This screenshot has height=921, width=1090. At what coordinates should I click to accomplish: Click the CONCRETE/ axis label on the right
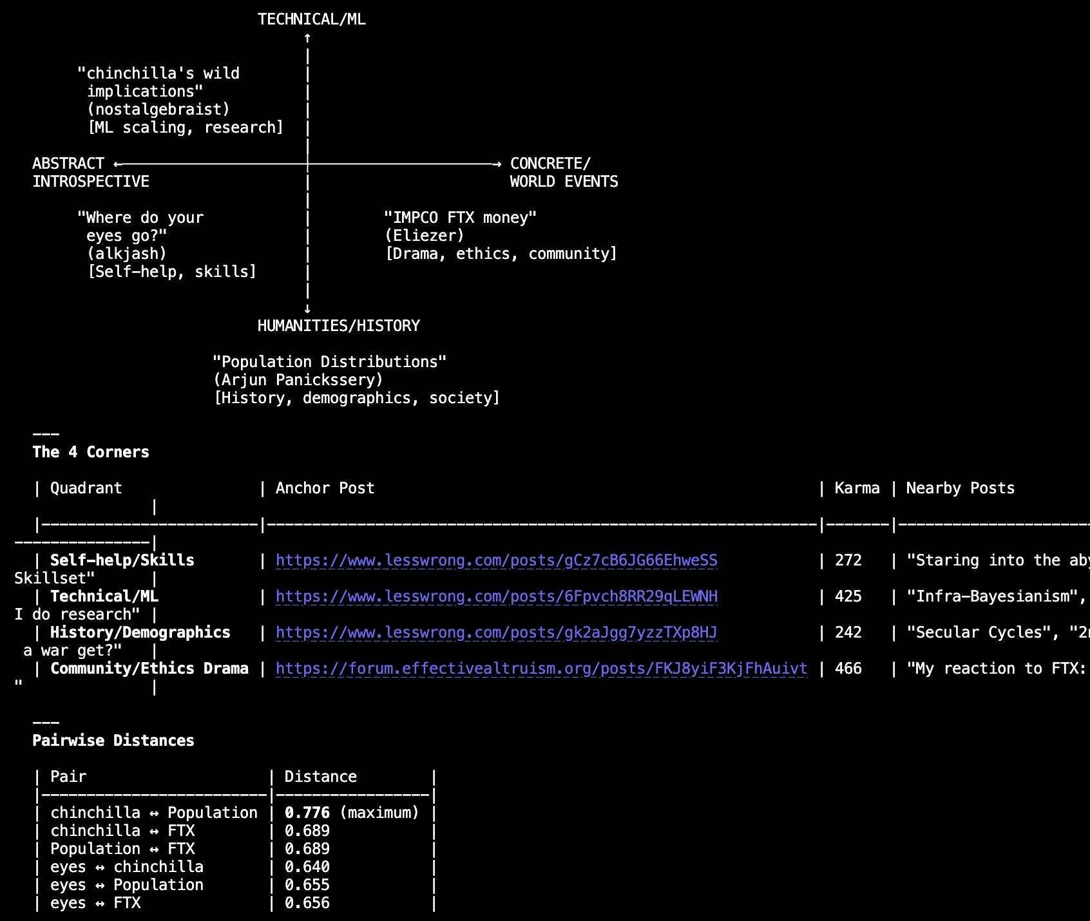point(550,164)
